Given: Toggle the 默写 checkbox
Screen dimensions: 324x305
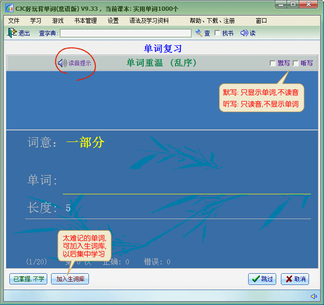Looking at the screenshot, I should click(x=272, y=64).
